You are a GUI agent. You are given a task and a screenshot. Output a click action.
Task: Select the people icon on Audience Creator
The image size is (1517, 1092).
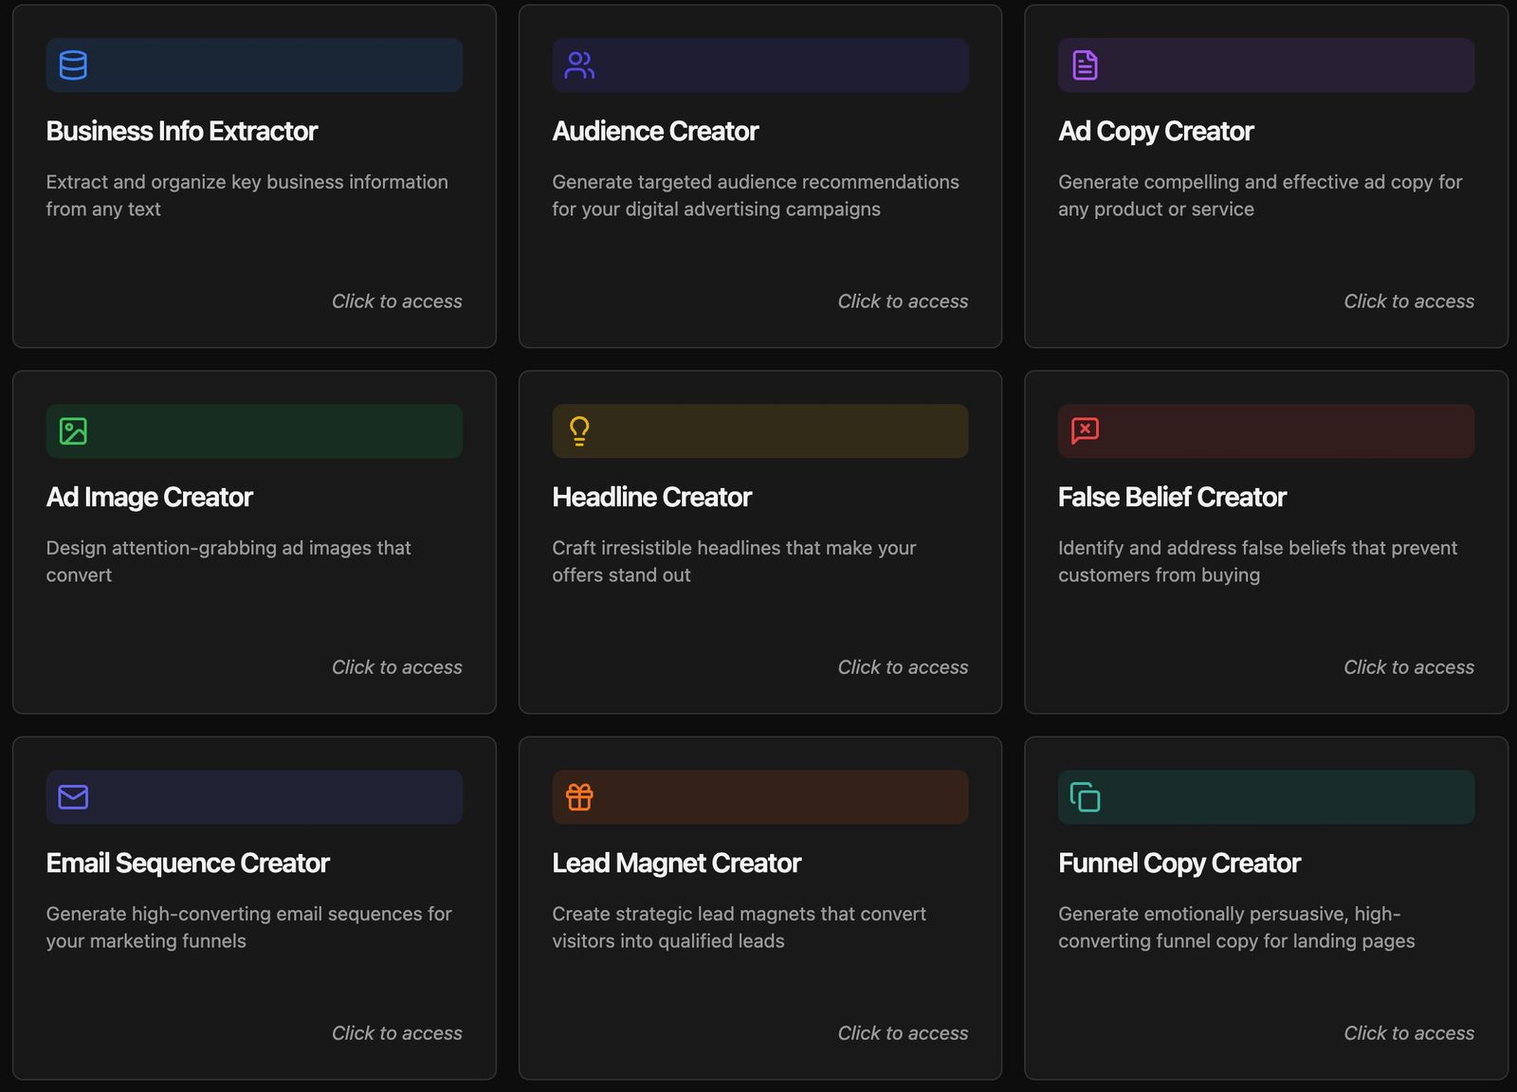click(578, 64)
